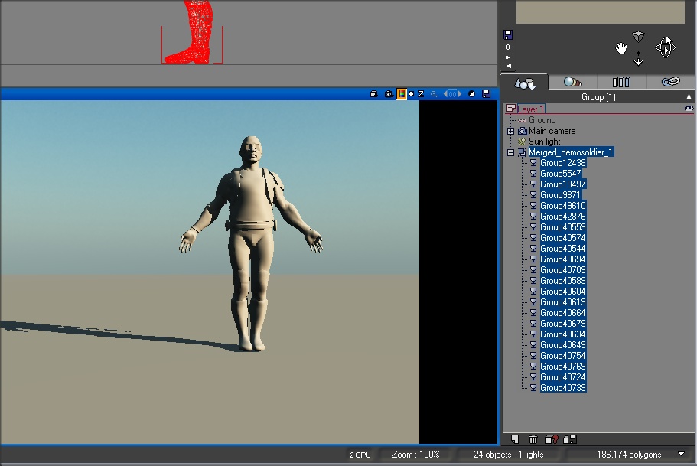Select Group42876 in the list
Image resolution: width=697 pixels, height=466 pixels.
[563, 216]
